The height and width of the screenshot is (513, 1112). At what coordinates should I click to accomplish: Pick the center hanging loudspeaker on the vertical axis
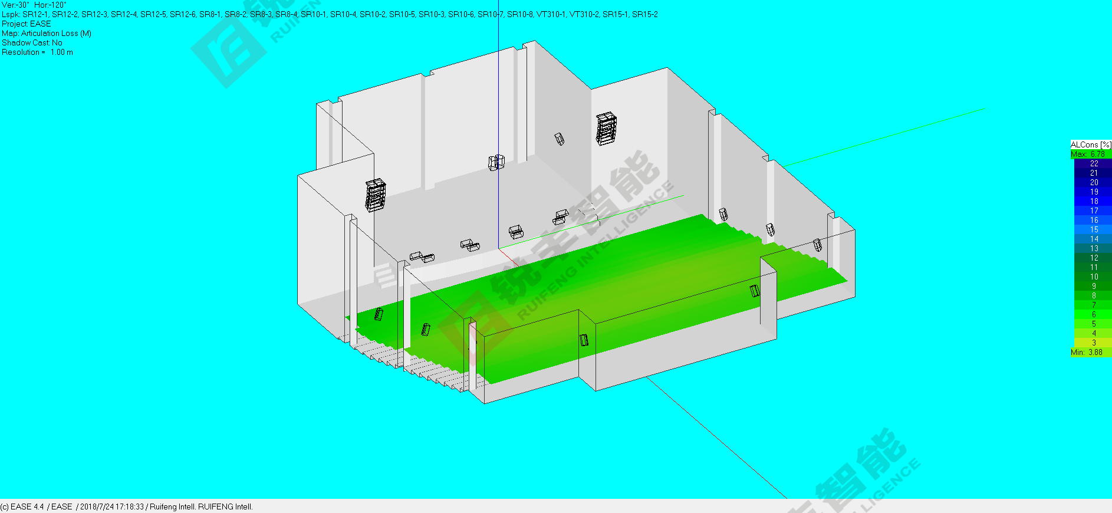(x=496, y=162)
